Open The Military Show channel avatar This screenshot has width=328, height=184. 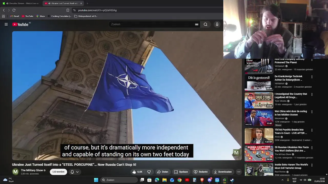point(15,172)
